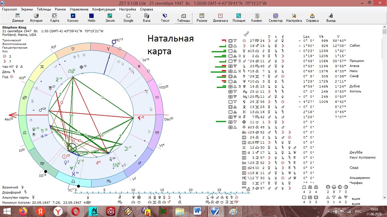Switch to the Небо sky view

click(92, 18)
